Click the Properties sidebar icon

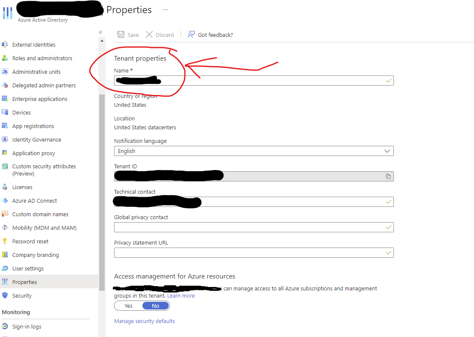coord(5,282)
